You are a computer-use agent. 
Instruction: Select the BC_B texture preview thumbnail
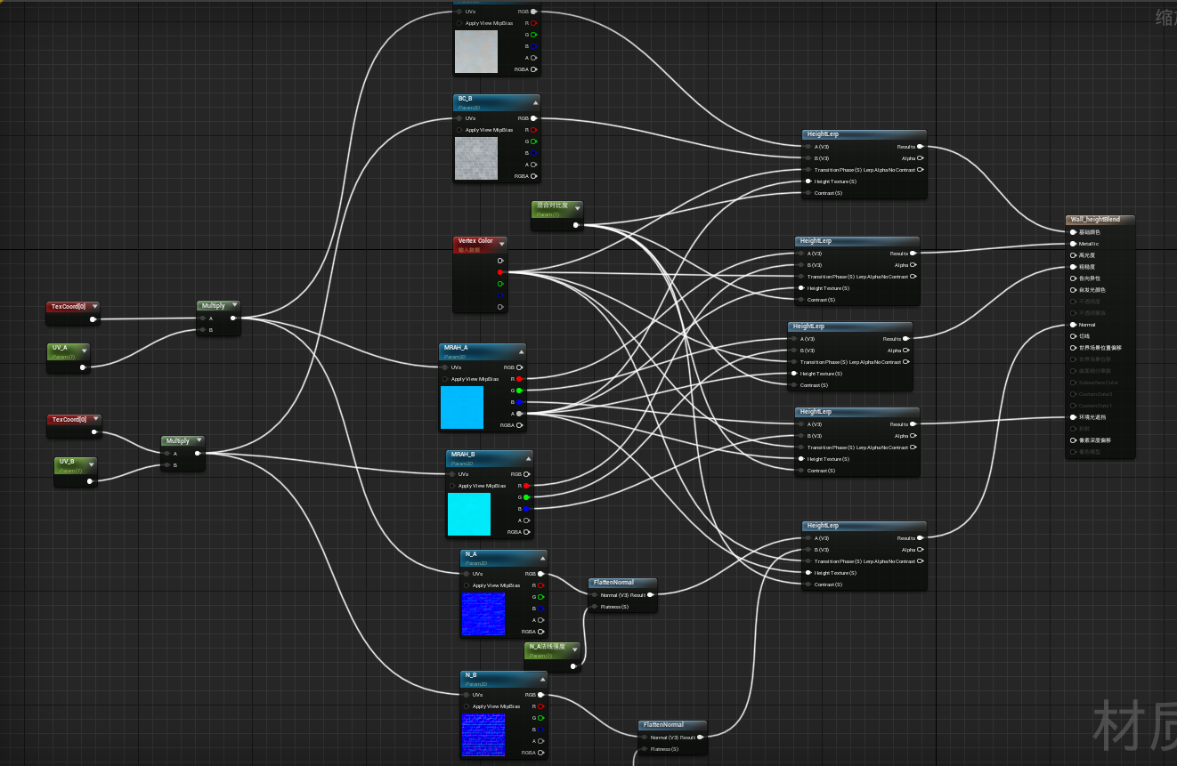[x=476, y=158]
